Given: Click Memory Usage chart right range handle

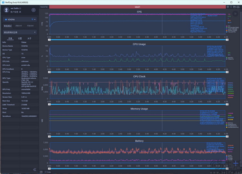Looking at the screenshot, I should [x=227, y=137].
